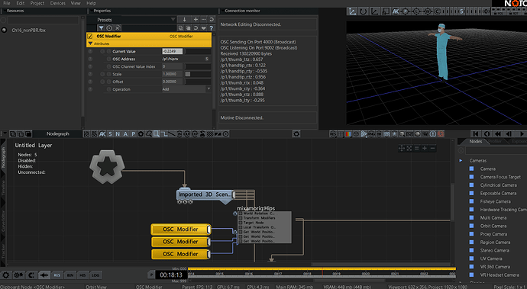Image resolution: width=527 pixels, height=289 pixels.
Task: Click the gear settings icon at bottom left
Action: click(x=5, y=275)
